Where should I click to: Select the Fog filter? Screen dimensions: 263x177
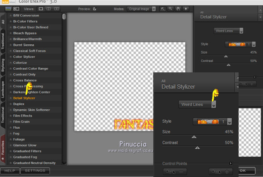click(16, 133)
